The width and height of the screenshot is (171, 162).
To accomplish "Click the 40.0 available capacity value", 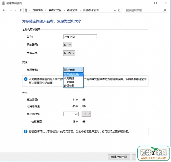I will (x=75, y=106).
